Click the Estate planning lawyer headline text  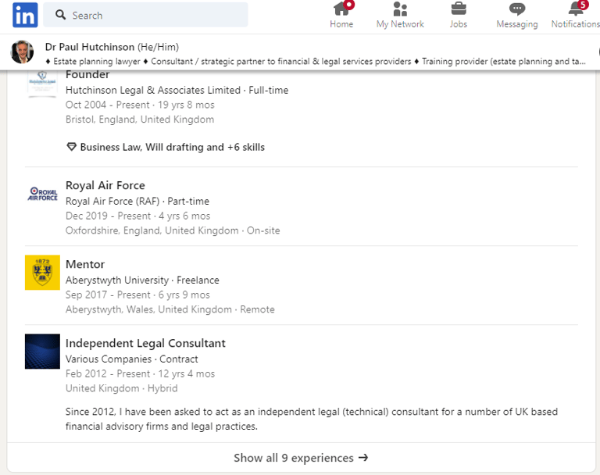(96, 61)
